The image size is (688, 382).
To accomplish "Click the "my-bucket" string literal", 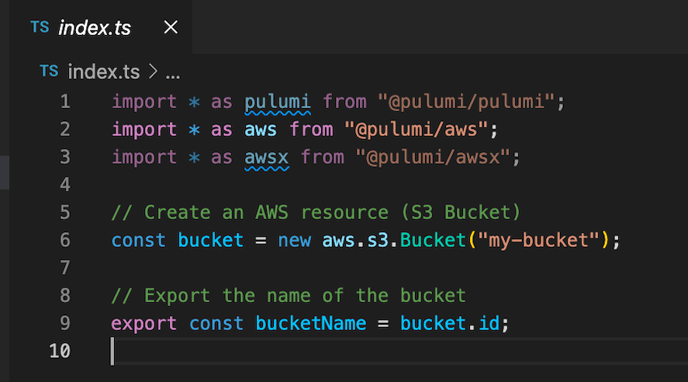I will (538, 240).
